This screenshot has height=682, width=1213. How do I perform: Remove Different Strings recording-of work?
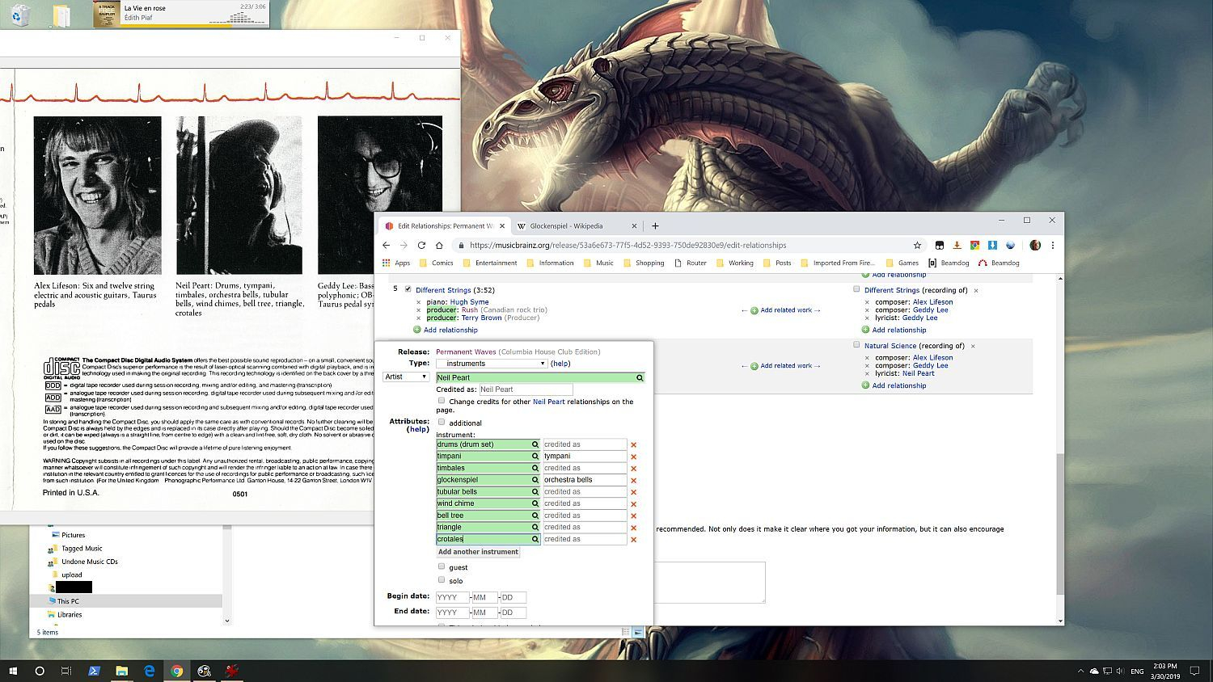coord(976,290)
